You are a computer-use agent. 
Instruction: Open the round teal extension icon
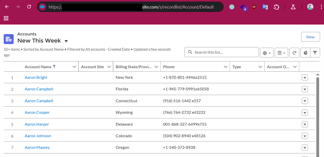[x=232, y=7]
